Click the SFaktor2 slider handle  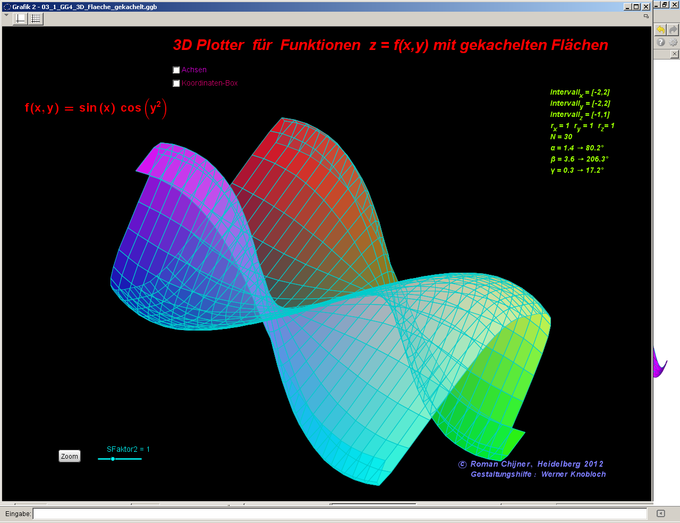pos(113,459)
